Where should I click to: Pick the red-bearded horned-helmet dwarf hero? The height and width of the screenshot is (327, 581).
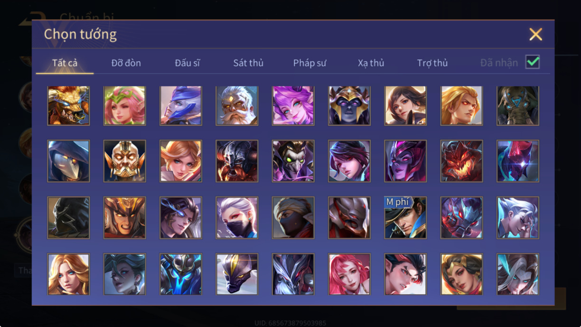tap(237, 161)
